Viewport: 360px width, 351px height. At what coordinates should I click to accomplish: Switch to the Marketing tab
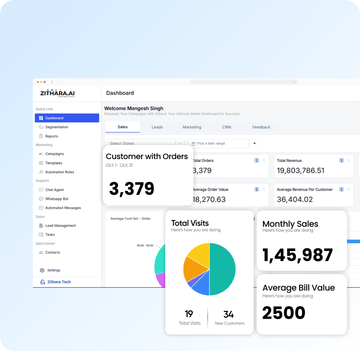tap(192, 127)
